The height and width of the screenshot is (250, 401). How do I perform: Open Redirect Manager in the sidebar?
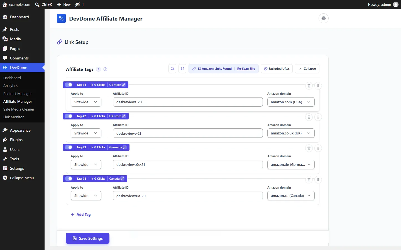tap(18, 94)
